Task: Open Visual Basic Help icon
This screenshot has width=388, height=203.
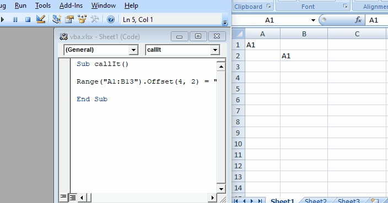Action: pyautogui.click(x=111, y=19)
